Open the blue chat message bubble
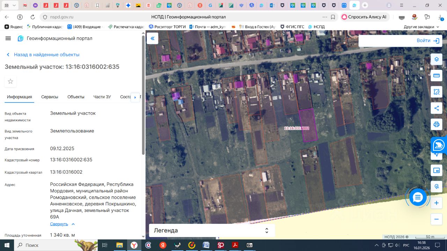The width and height of the screenshot is (447, 251). click(418, 198)
